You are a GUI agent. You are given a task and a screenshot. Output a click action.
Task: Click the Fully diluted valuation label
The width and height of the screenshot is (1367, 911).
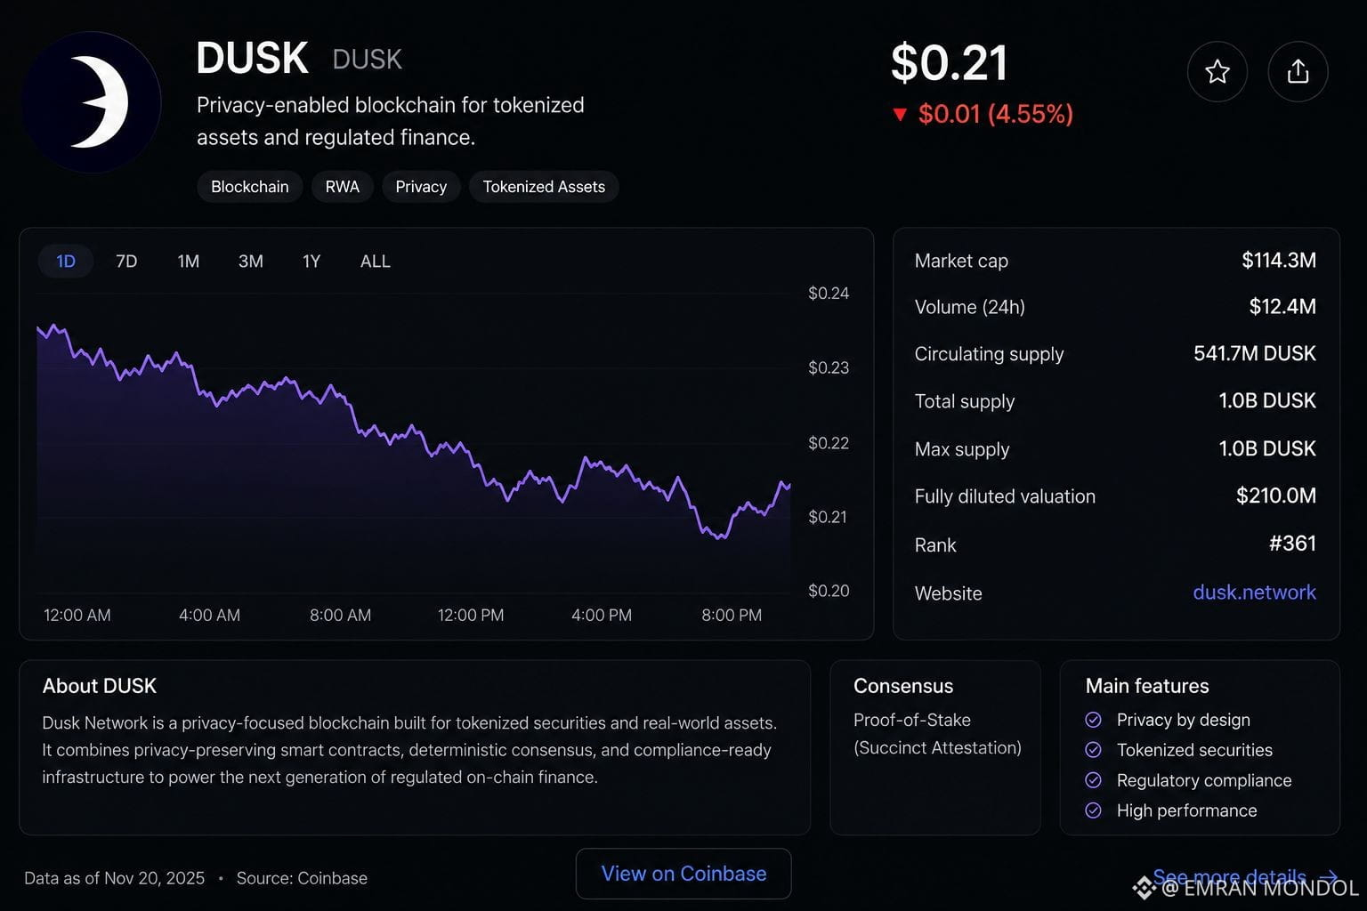click(x=1005, y=496)
